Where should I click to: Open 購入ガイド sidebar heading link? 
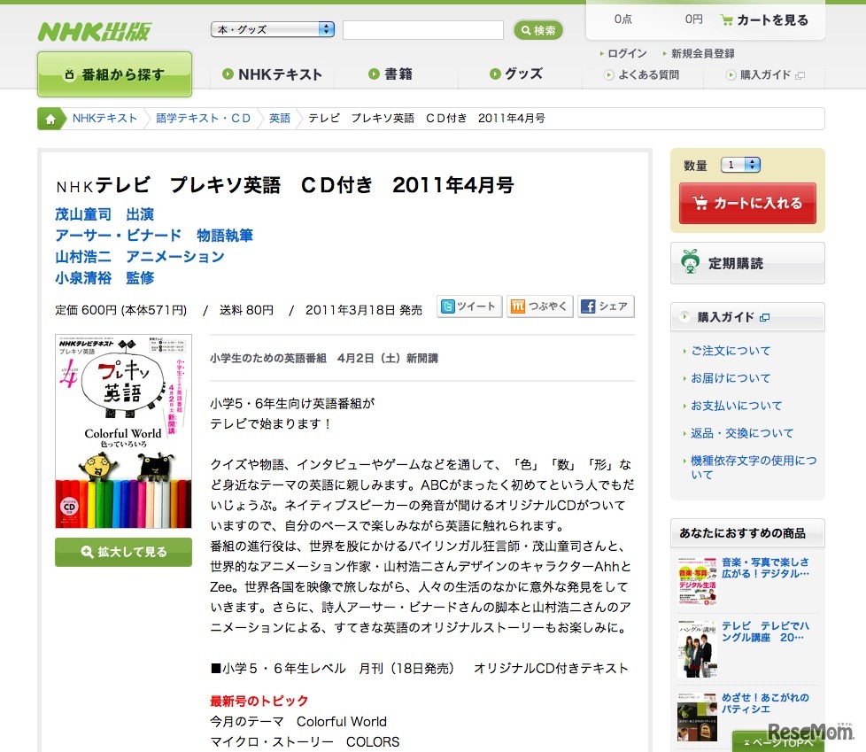(x=725, y=317)
